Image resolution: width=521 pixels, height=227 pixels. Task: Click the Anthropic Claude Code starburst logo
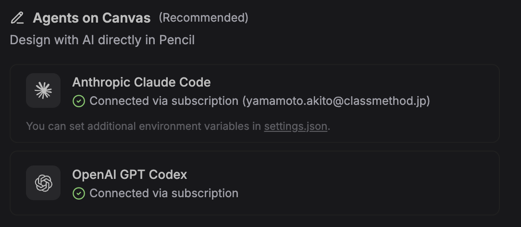(x=43, y=90)
